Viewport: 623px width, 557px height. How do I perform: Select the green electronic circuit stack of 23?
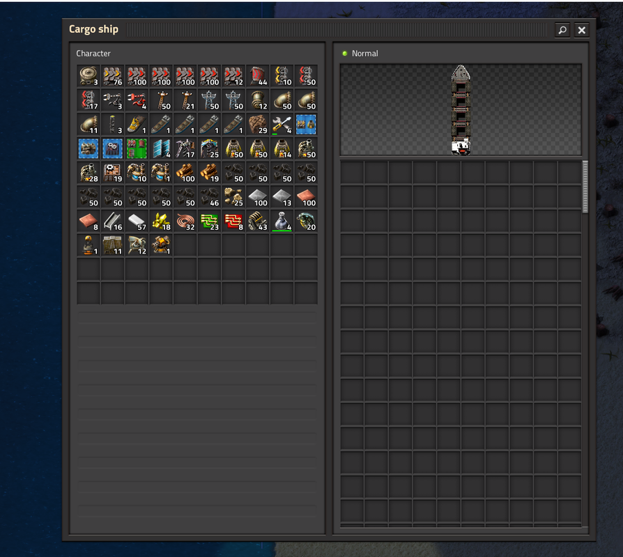click(209, 221)
